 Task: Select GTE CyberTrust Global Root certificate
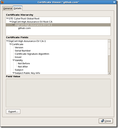pyautogui.click(x=24, y=19)
